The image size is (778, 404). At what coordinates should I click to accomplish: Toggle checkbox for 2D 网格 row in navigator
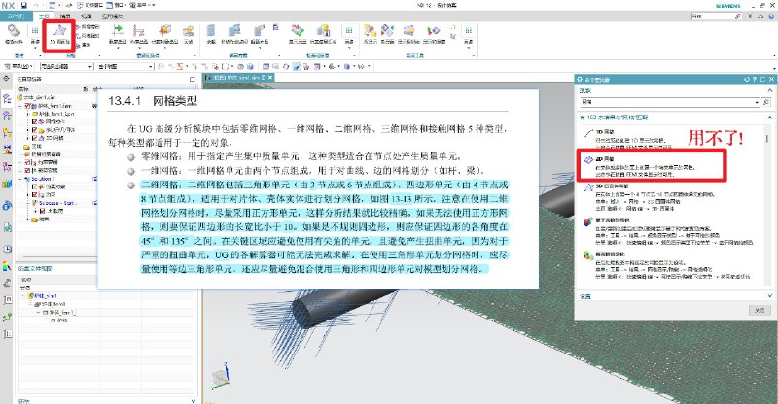click(x=35, y=138)
